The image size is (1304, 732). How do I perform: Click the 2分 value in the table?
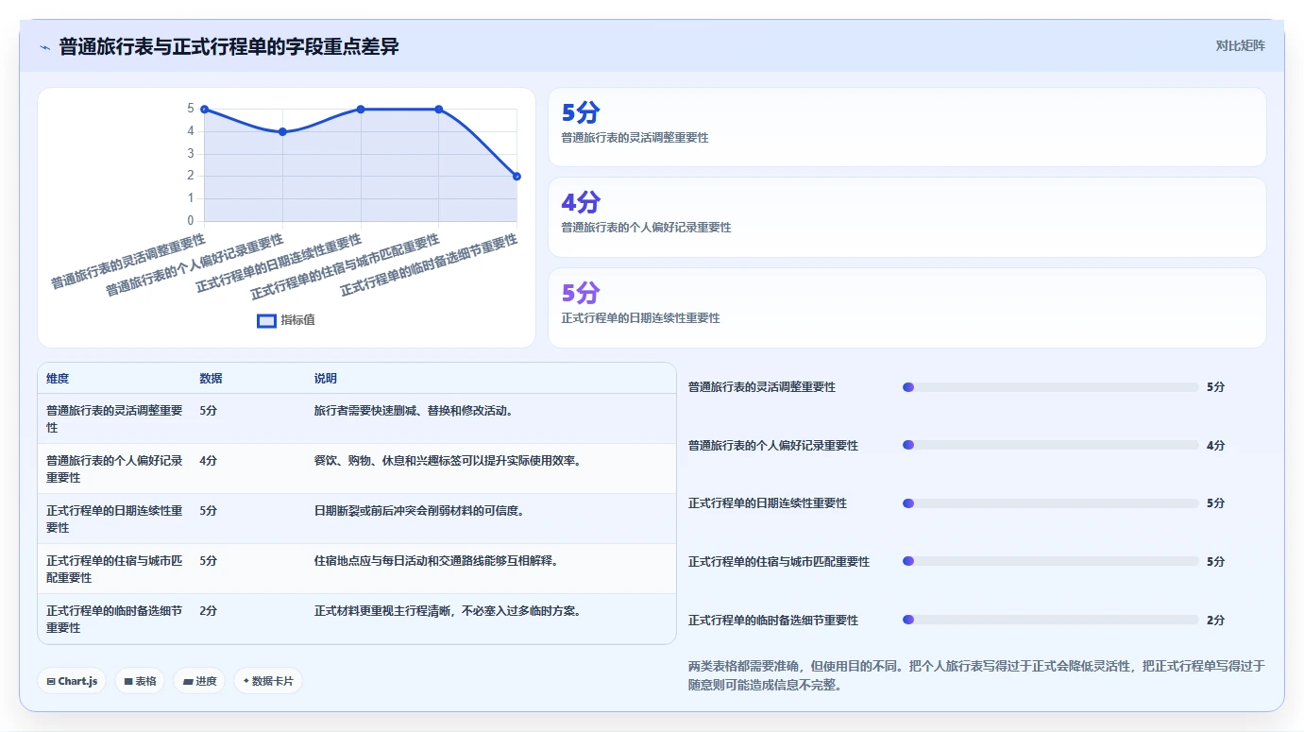(x=208, y=611)
